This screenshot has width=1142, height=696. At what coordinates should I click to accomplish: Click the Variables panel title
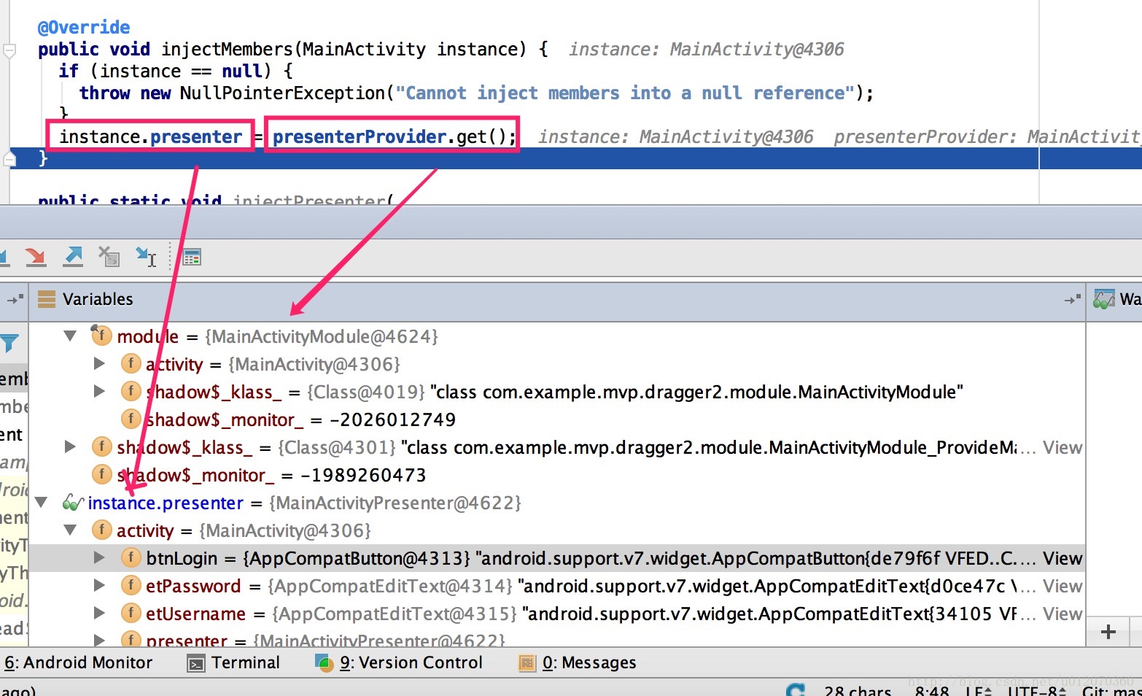(x=98, y=299)
